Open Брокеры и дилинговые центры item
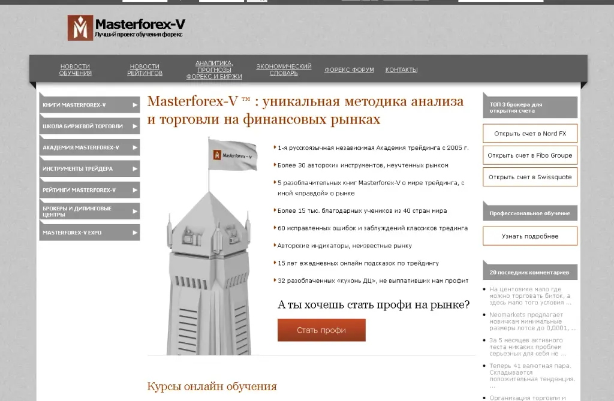 point(90,211)
